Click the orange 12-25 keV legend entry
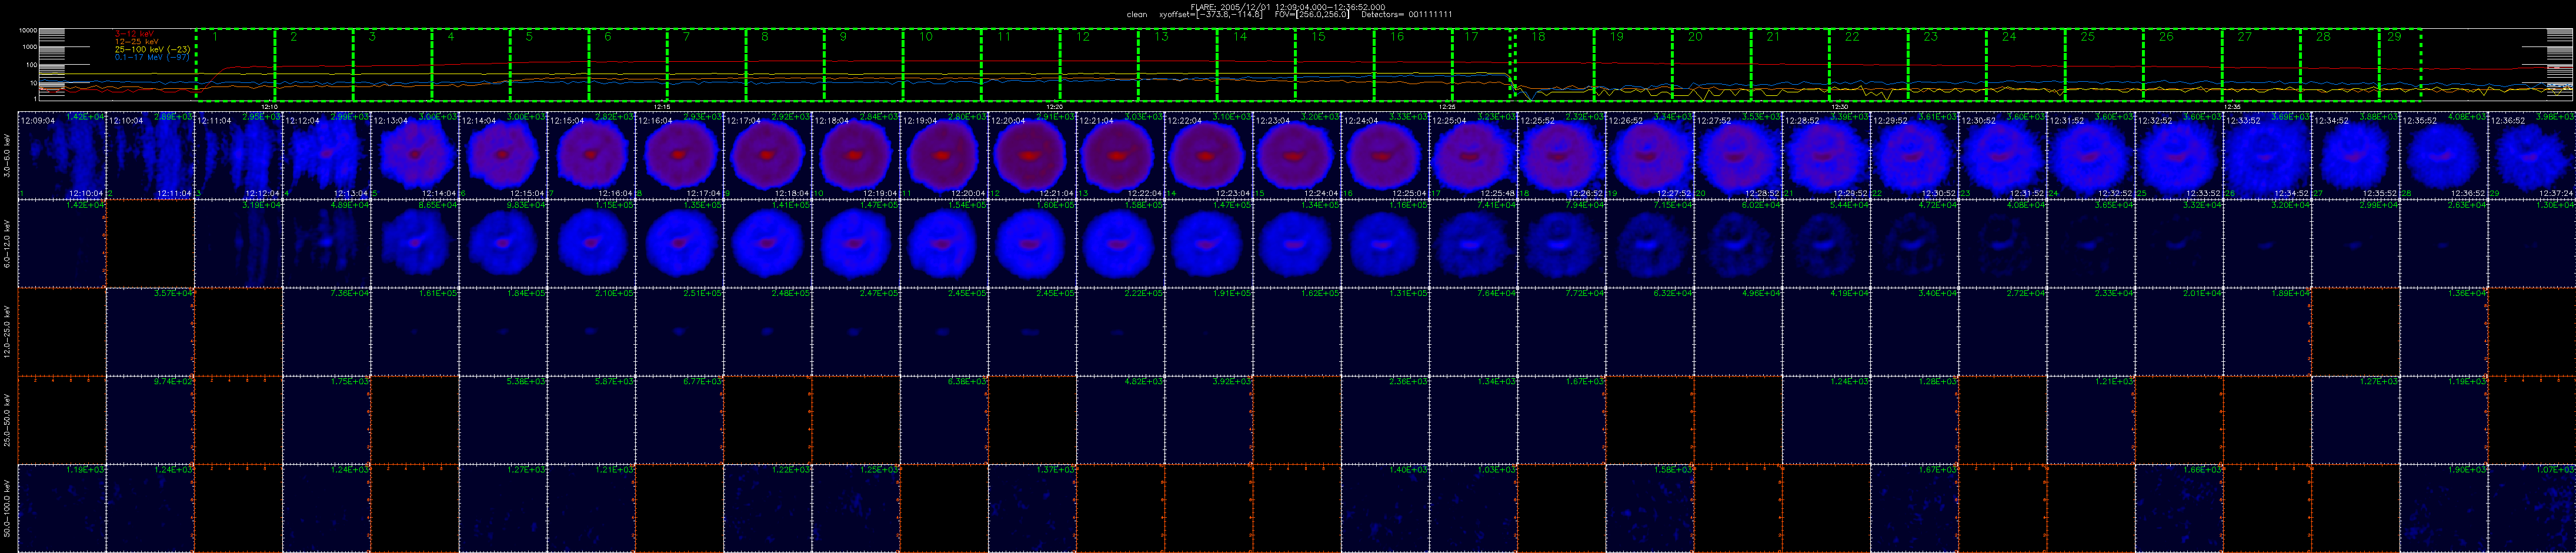This screenshot has width=2576, height=553. point(138,41)
